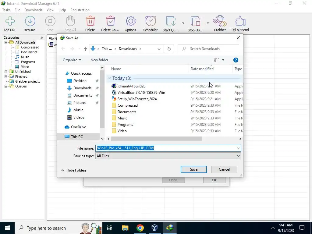Click the Stop Queue icon
The width and height of the screenshot is (312, 234).
point(195,22)
